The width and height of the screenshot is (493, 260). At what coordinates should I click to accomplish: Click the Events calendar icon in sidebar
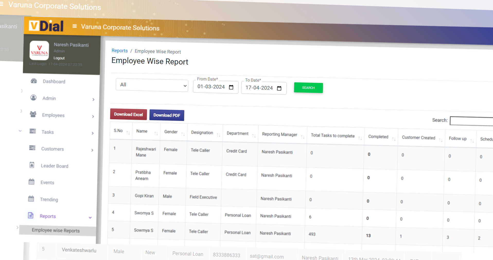coord(31,182)
